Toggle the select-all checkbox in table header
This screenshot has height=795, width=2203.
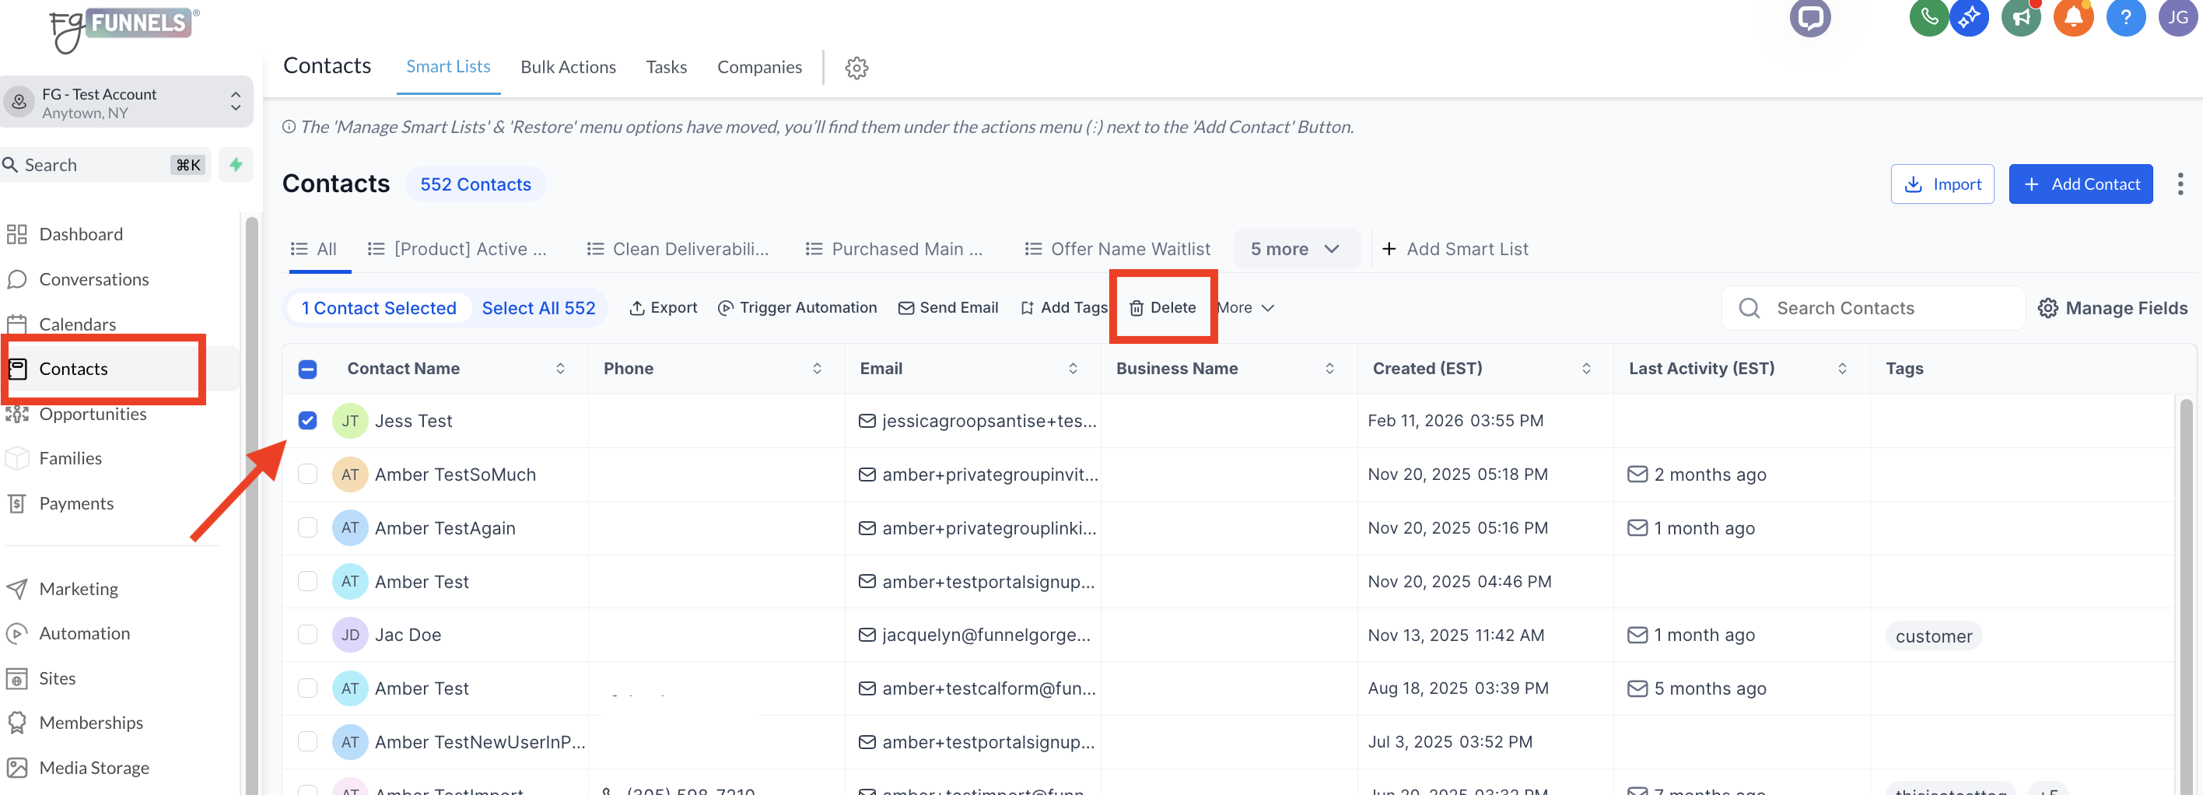point(308,369)
